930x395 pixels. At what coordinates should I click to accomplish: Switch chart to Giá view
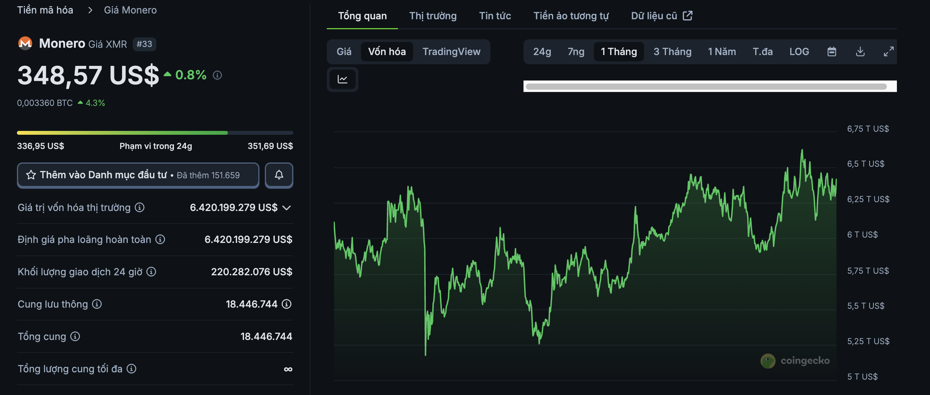point(344,51)
